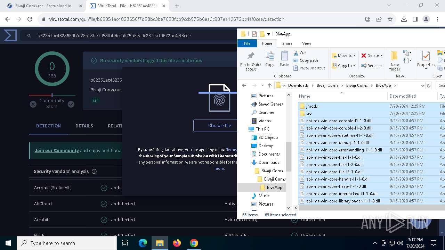Create a New folder in BivaApp
Viewport: 445px width, 250px height.
[x=395, y=61]
